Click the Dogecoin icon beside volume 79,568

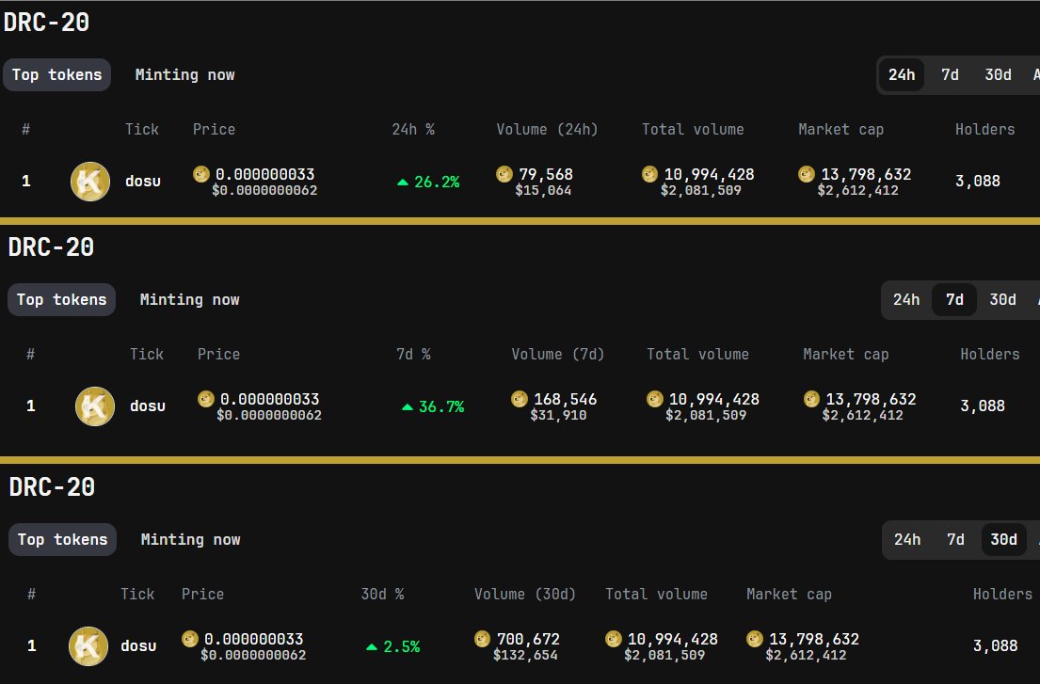[504, 174]
